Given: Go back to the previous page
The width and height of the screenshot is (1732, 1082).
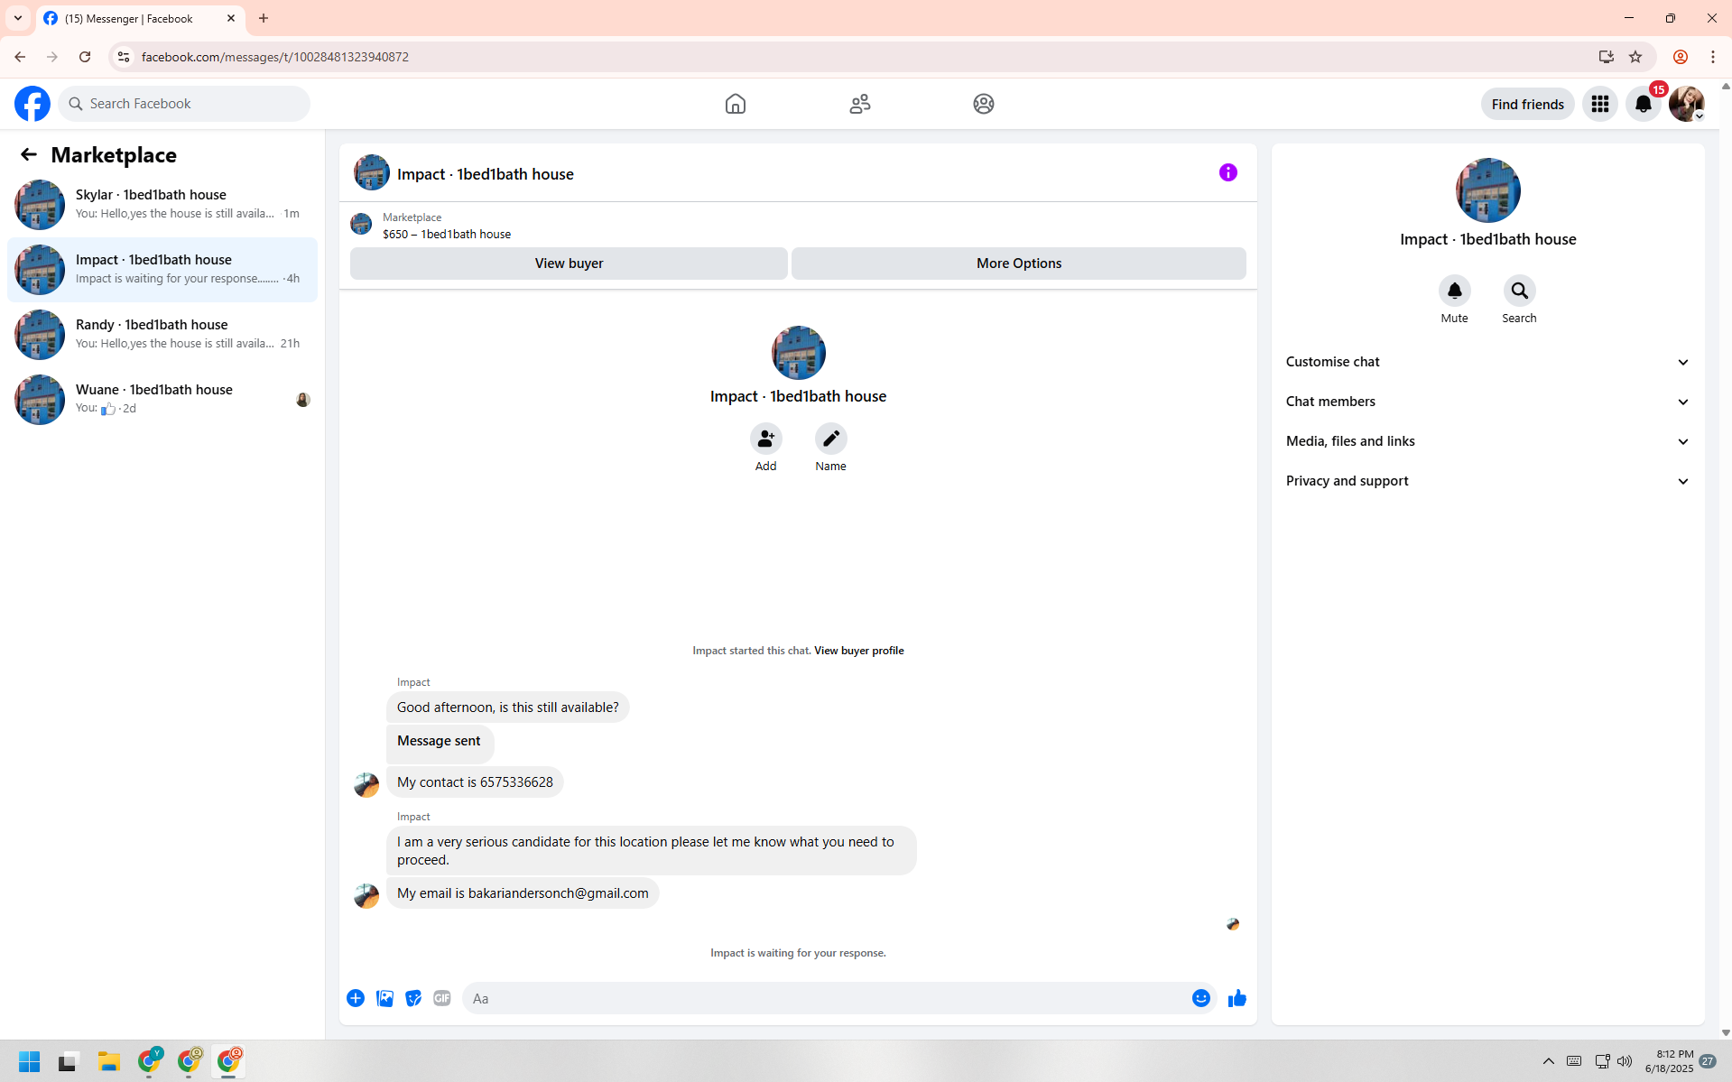Looking at the screenshot, I should click(20, 57).
